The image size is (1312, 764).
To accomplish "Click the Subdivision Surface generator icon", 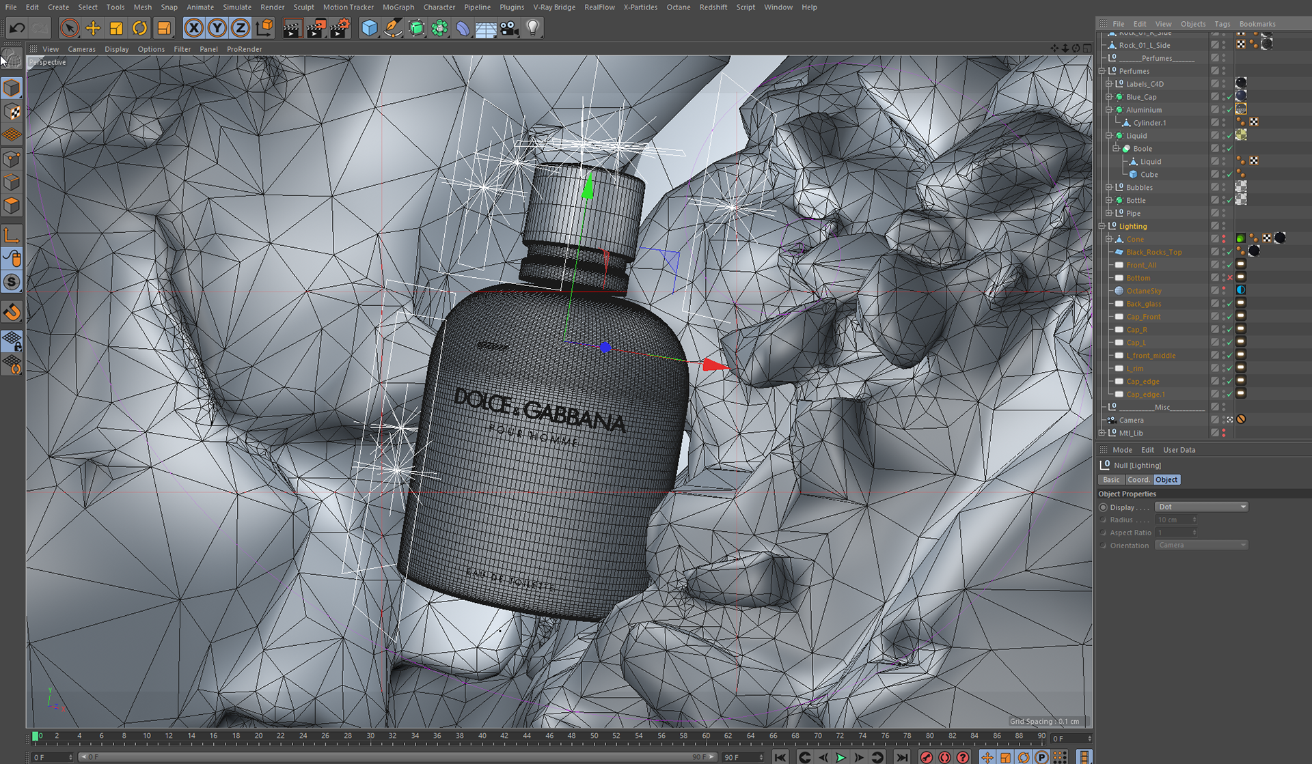I will click(x=416, y=28).
